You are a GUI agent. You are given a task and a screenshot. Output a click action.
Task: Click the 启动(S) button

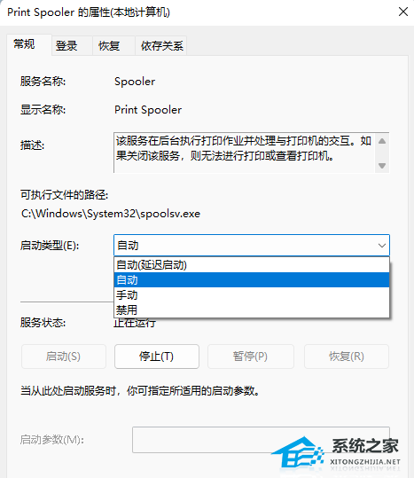(x=64, y=357)
